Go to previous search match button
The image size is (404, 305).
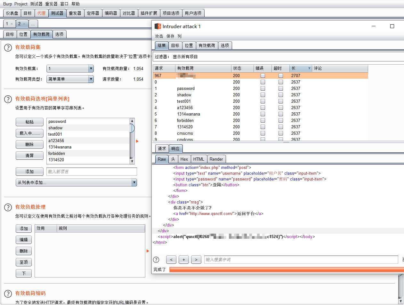[171, 260]
